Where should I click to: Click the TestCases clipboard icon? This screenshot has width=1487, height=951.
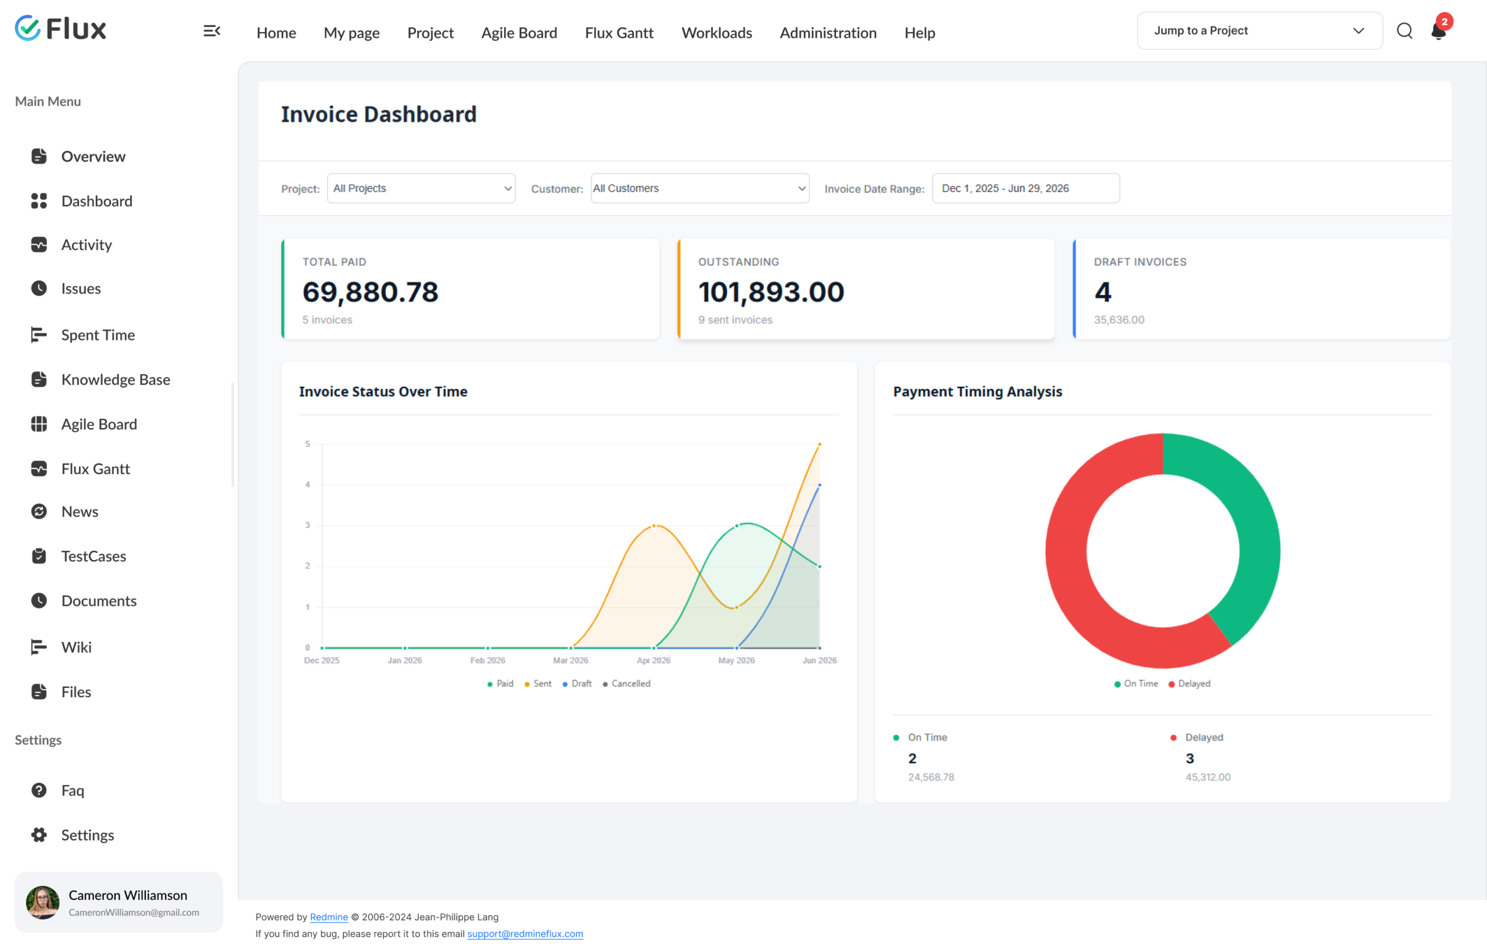point(39,556)
